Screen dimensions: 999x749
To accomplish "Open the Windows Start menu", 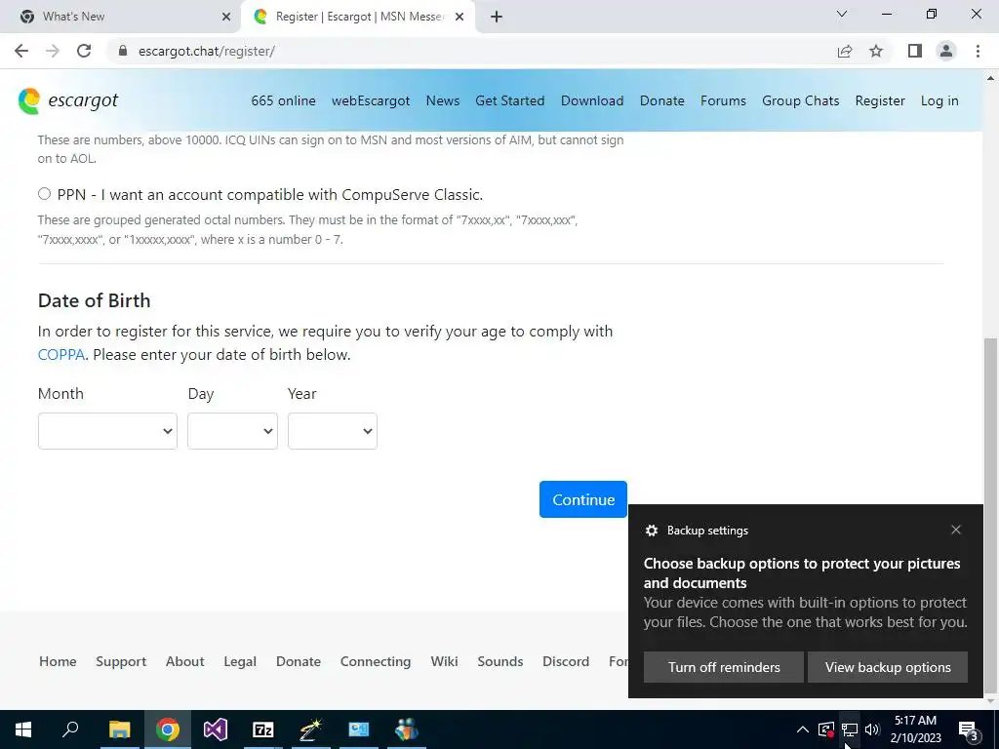I will point(23,729).
